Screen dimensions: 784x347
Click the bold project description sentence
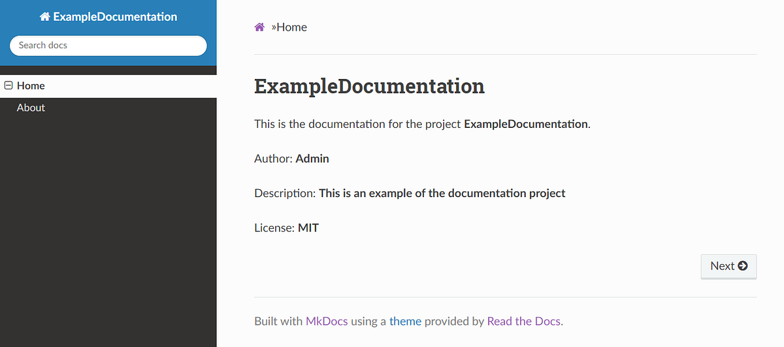(x=442, y=193)
